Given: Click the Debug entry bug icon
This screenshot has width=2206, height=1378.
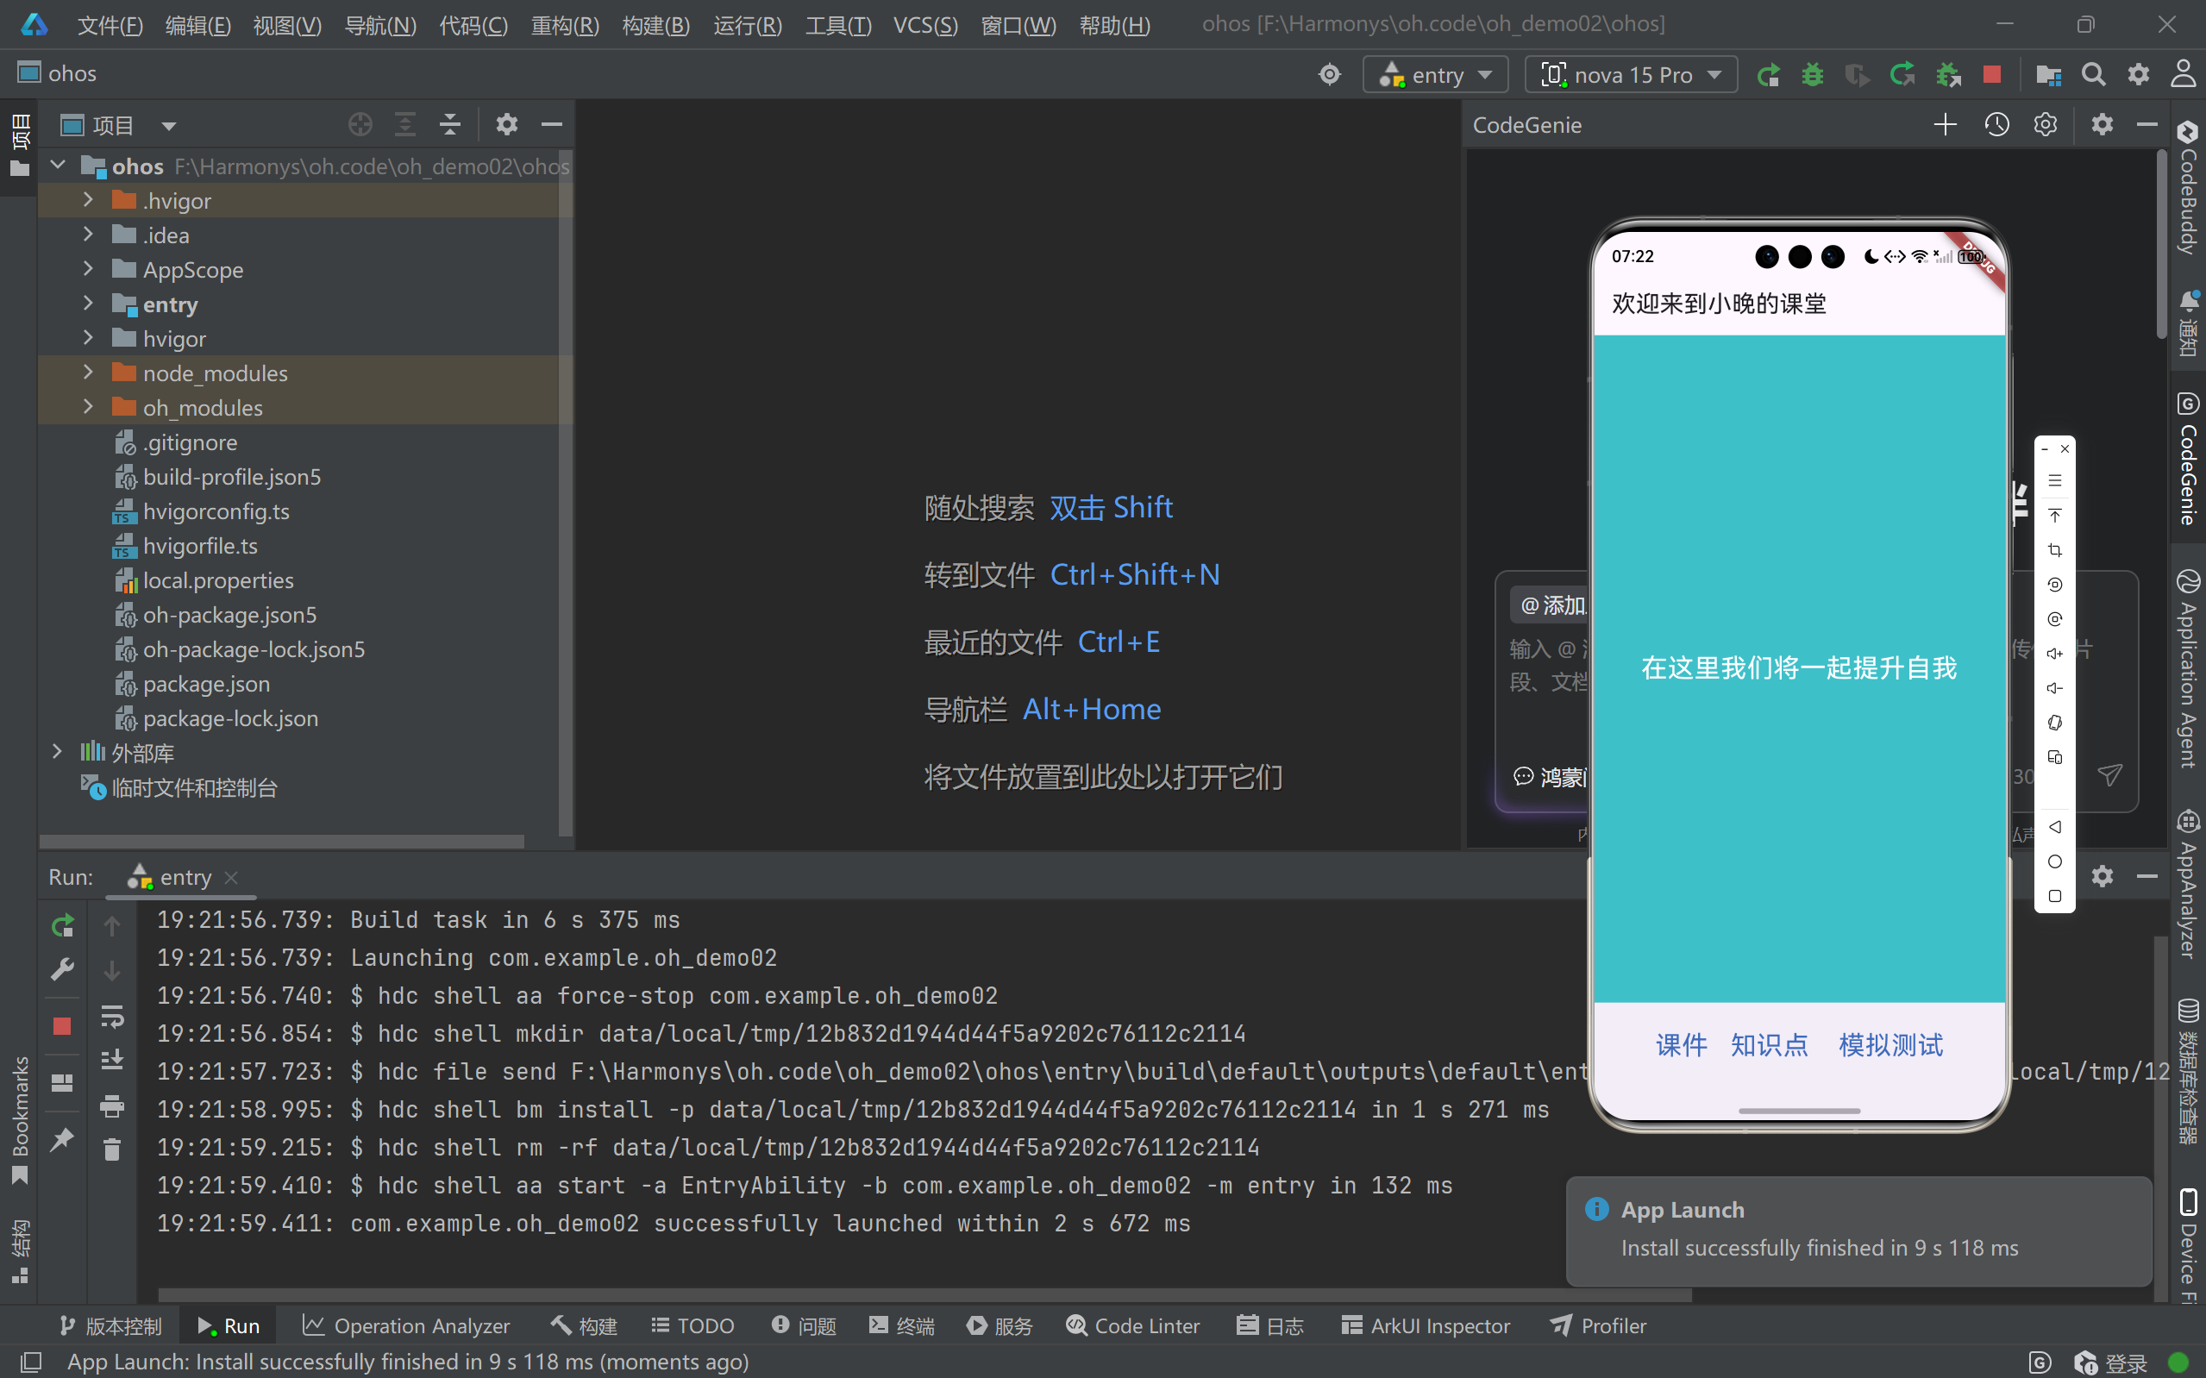Looking at the screenshot, I should click(1813, 75).
